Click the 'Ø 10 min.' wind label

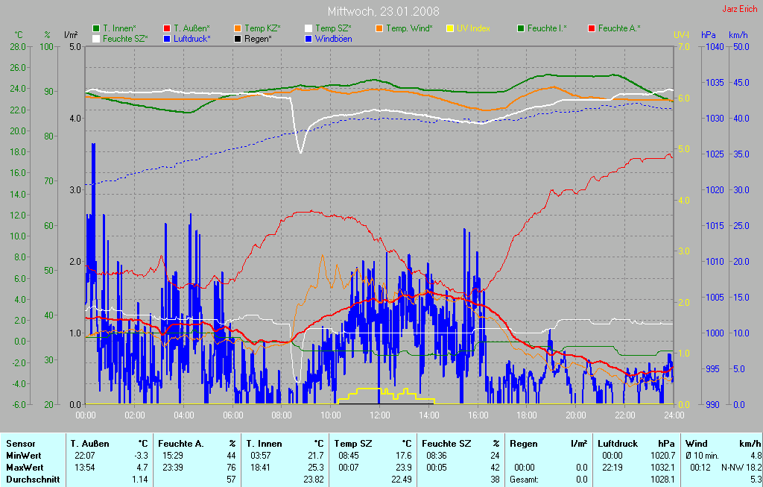(x=703, y=456)
